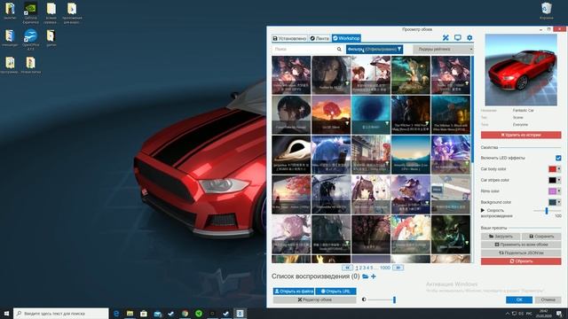568x319 pixels.
Task: Click the Загрузить preset button
Action: (x=501, y=237)
